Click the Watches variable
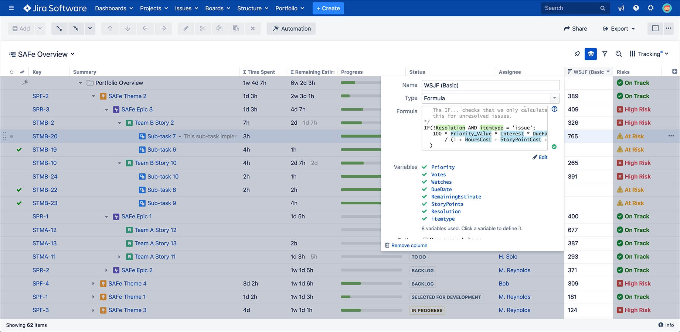The width and height of the screenshot is (680, 332). pyautogui.click(x=441, y=182)
